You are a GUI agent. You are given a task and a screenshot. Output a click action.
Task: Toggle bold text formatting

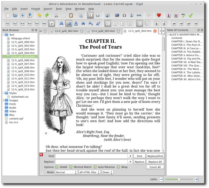(61, 24)
